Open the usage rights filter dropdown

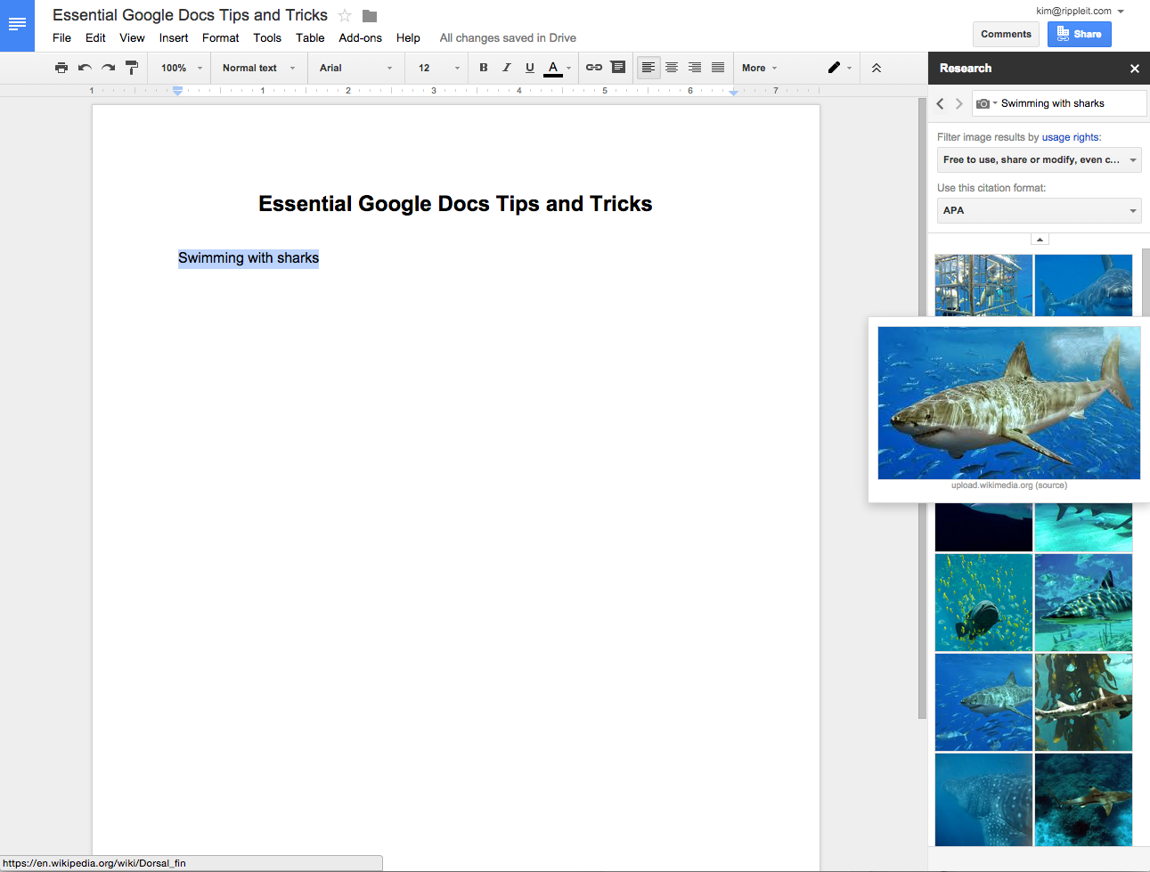[1039, 159]
